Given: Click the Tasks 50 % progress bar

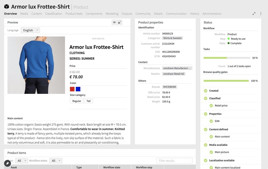Looking at the screenshot, I should click(227, 58).
